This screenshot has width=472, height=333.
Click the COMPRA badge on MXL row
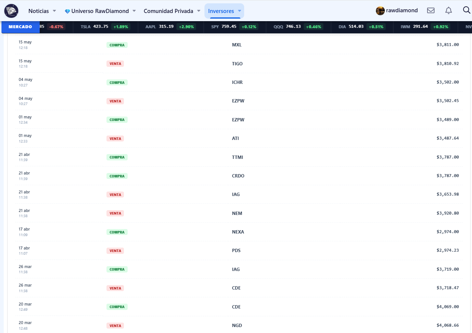tap(117, 45)
